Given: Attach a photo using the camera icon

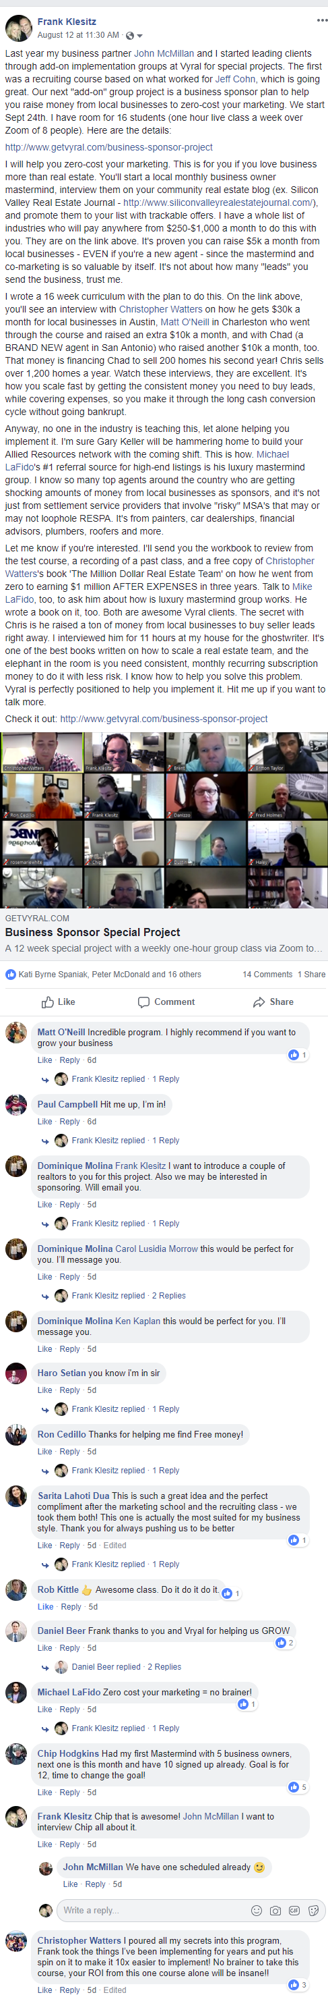Looking at the screenshot, I should pos(275,1911).
